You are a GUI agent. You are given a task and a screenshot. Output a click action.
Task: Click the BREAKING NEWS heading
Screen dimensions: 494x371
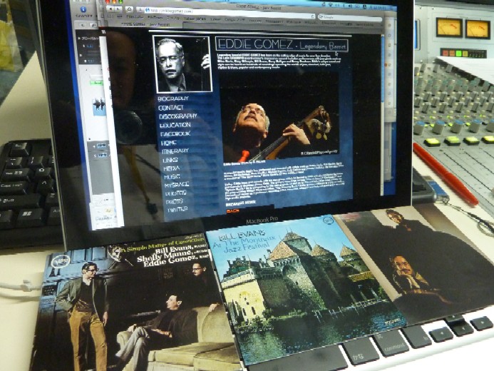(241, 203)
